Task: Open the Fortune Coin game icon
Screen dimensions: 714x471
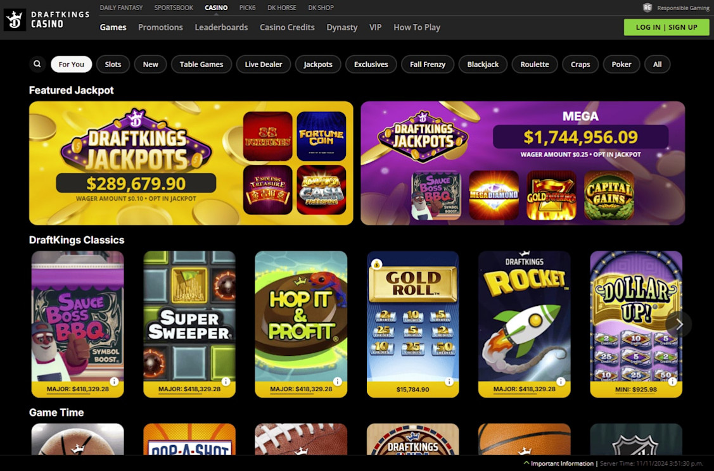Action: [321, 136]
